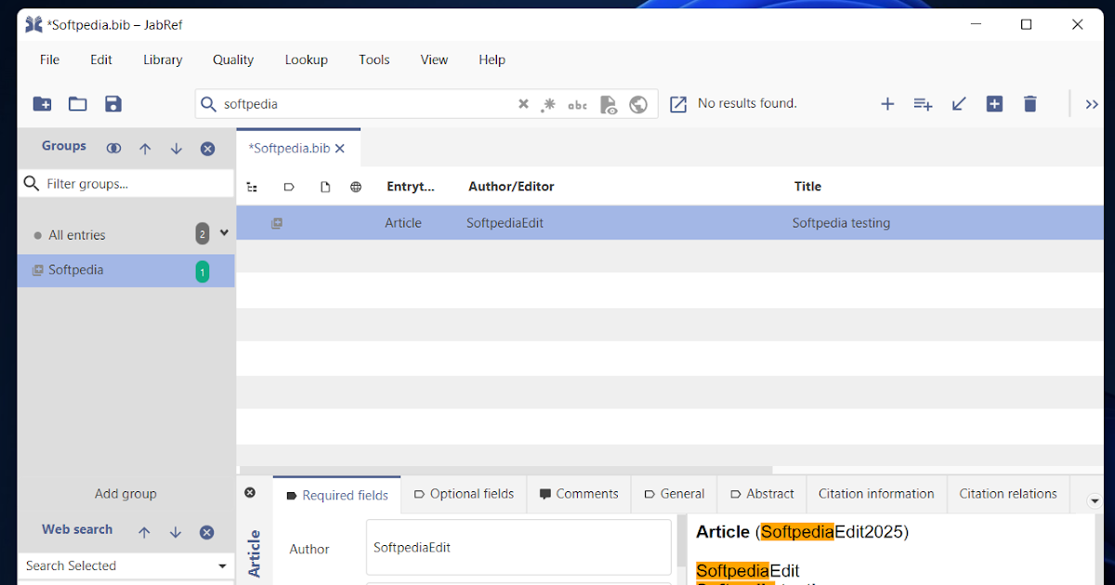Switch to the Citation information tab
This screenshot has width=1115, height=585.
tap(876, 494)
